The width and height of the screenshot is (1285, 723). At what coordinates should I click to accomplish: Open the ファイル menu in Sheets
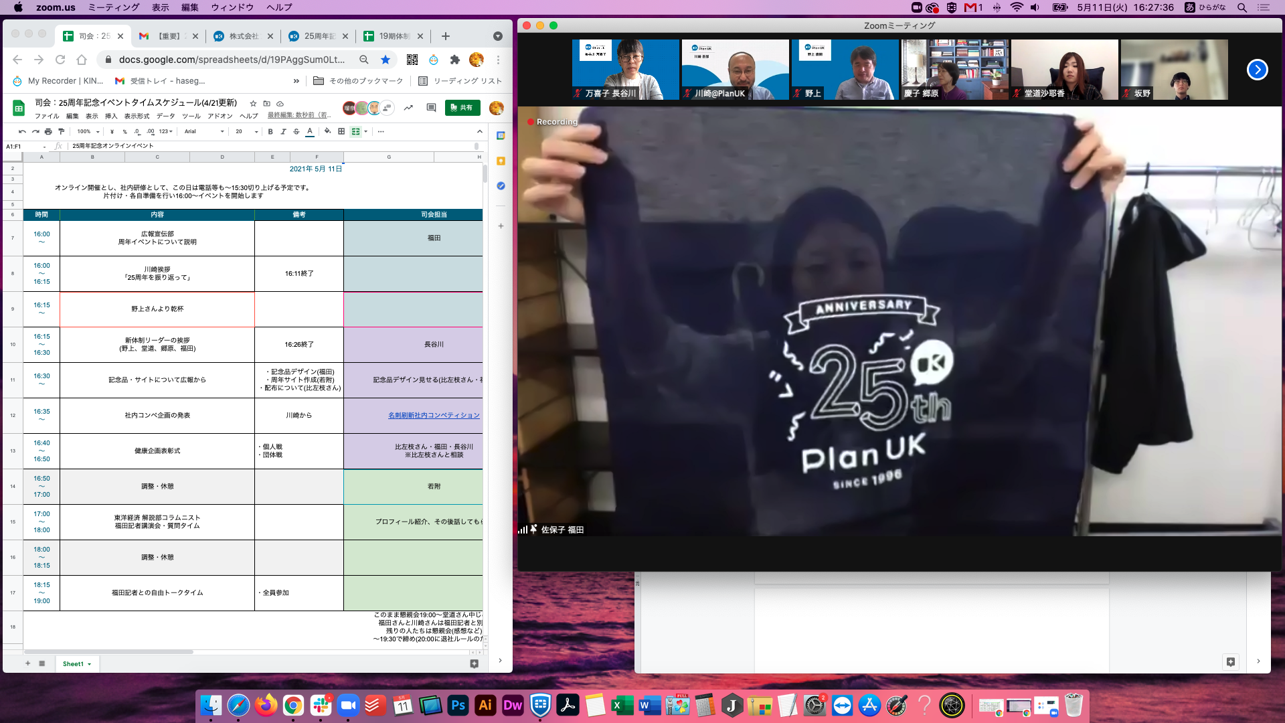coord(47,116)
